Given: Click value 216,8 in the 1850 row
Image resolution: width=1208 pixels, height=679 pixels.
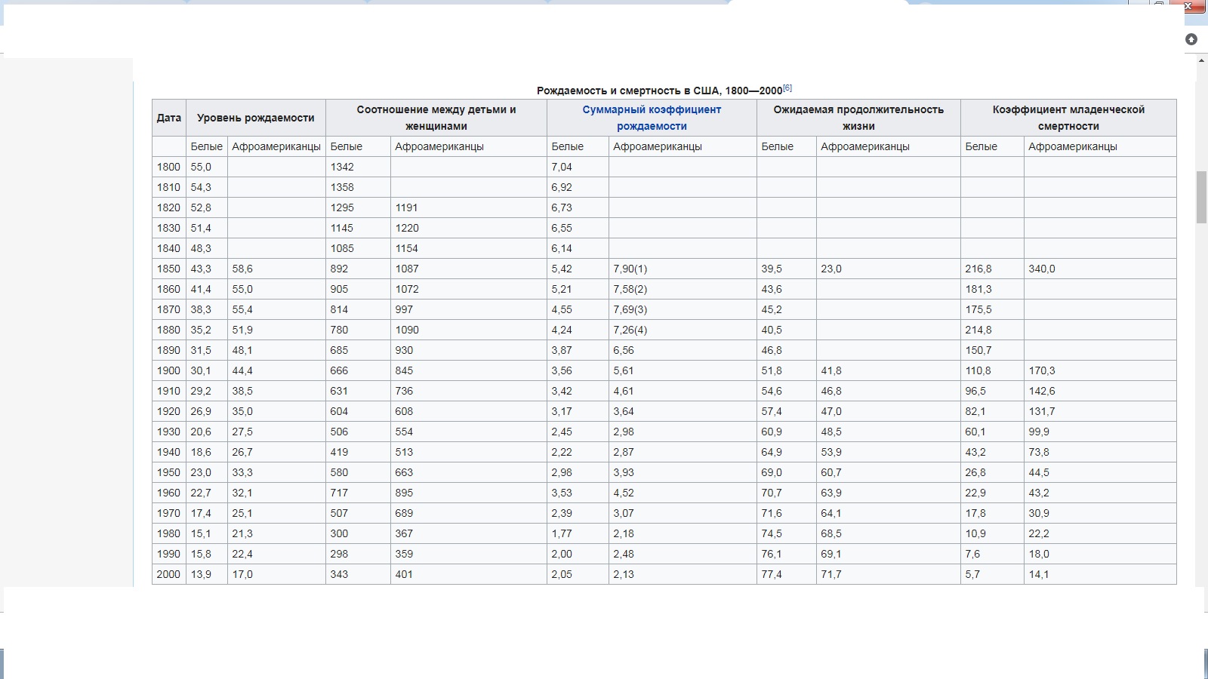Looking at the screenshot, I should [x=978, y=269].
